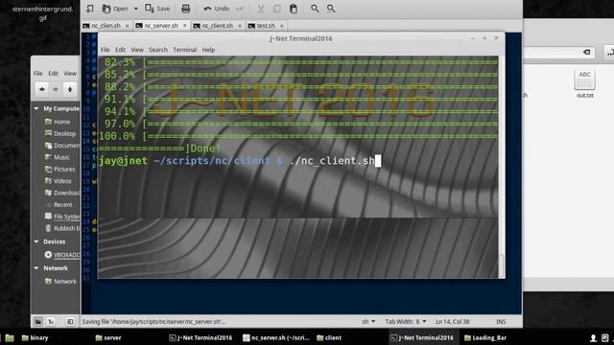Switch to the server folder taskbar item
This screenshot has height=345, width=614.
pyautogui.click(x=108, y=337)
